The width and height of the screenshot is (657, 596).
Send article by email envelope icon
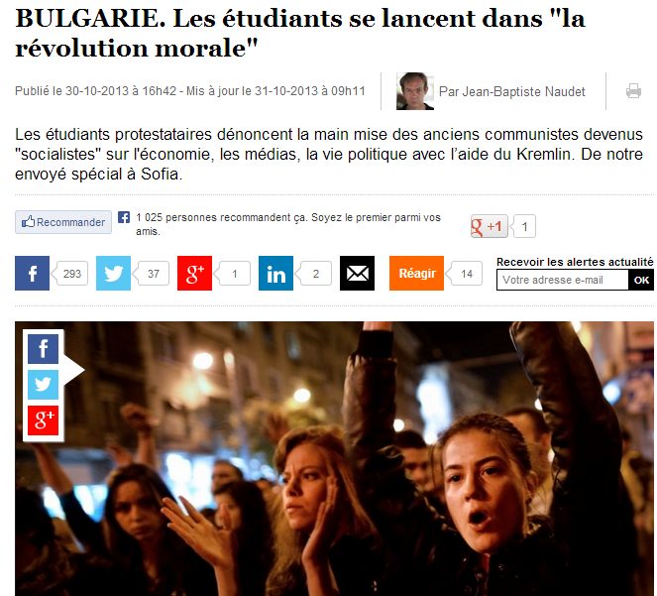pos(357,273)
